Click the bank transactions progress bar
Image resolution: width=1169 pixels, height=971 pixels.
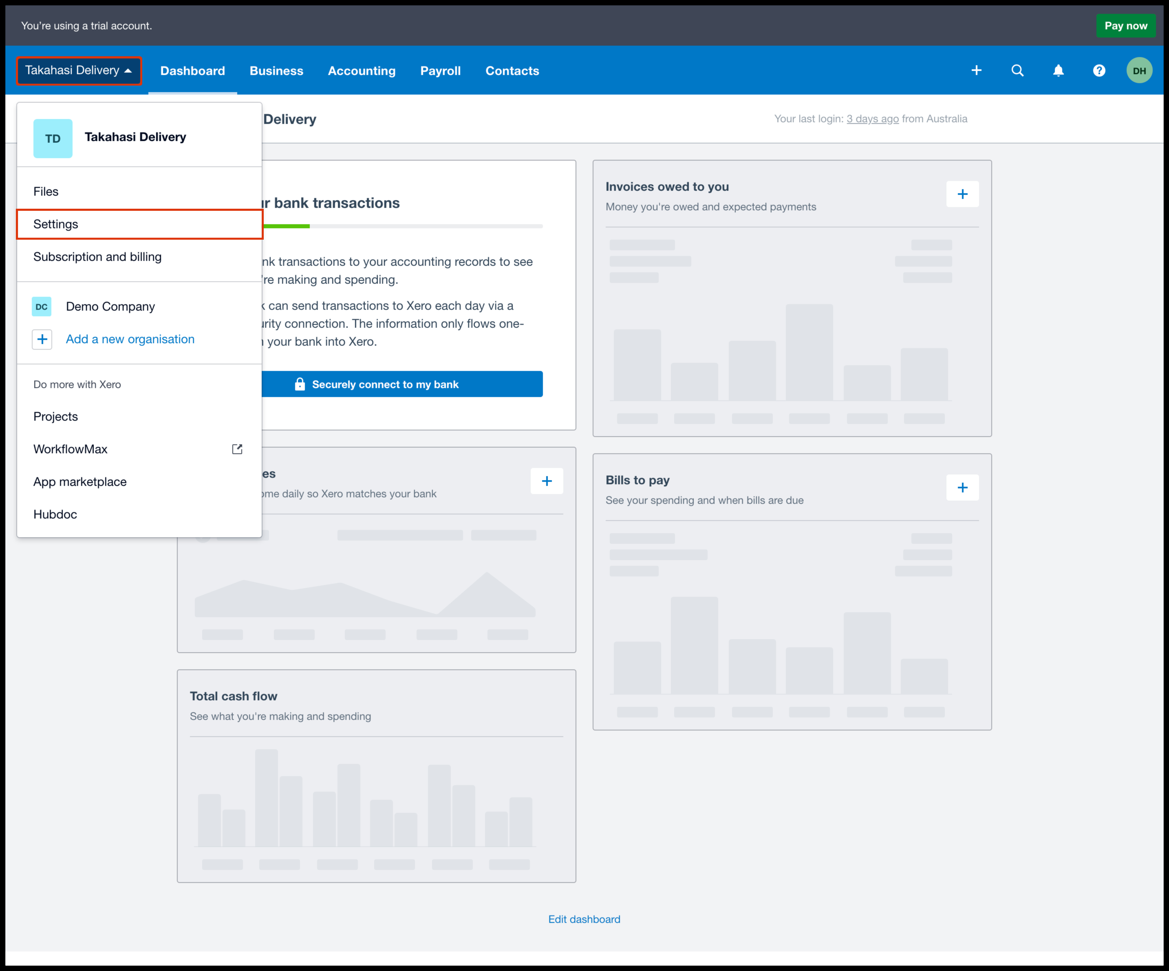pyautogui.click(x=401, y=226)
